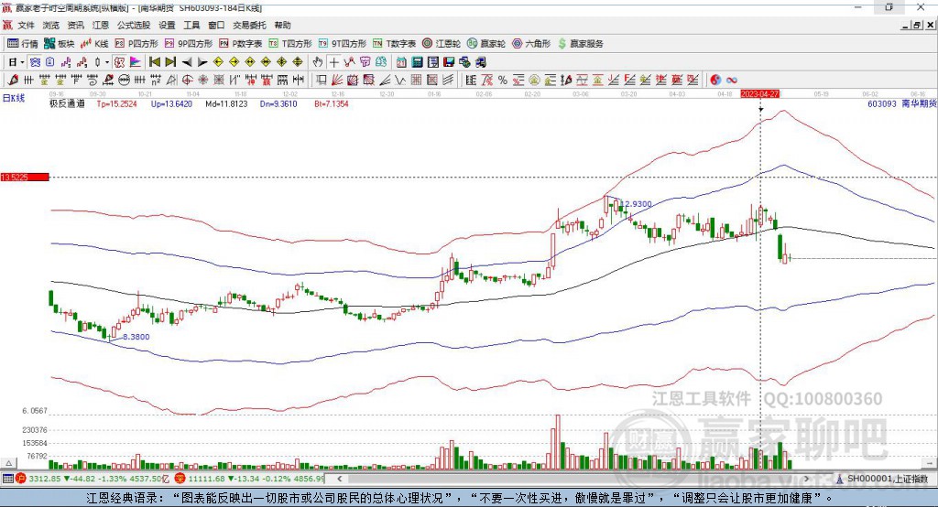Click the black right arrow icon

click(202, 62)
